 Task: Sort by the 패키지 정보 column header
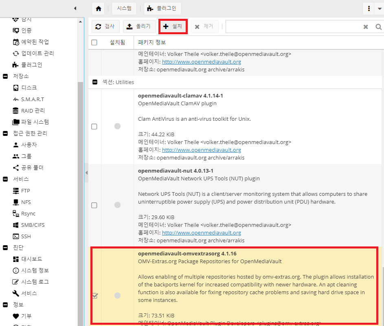tap(152, 42)
